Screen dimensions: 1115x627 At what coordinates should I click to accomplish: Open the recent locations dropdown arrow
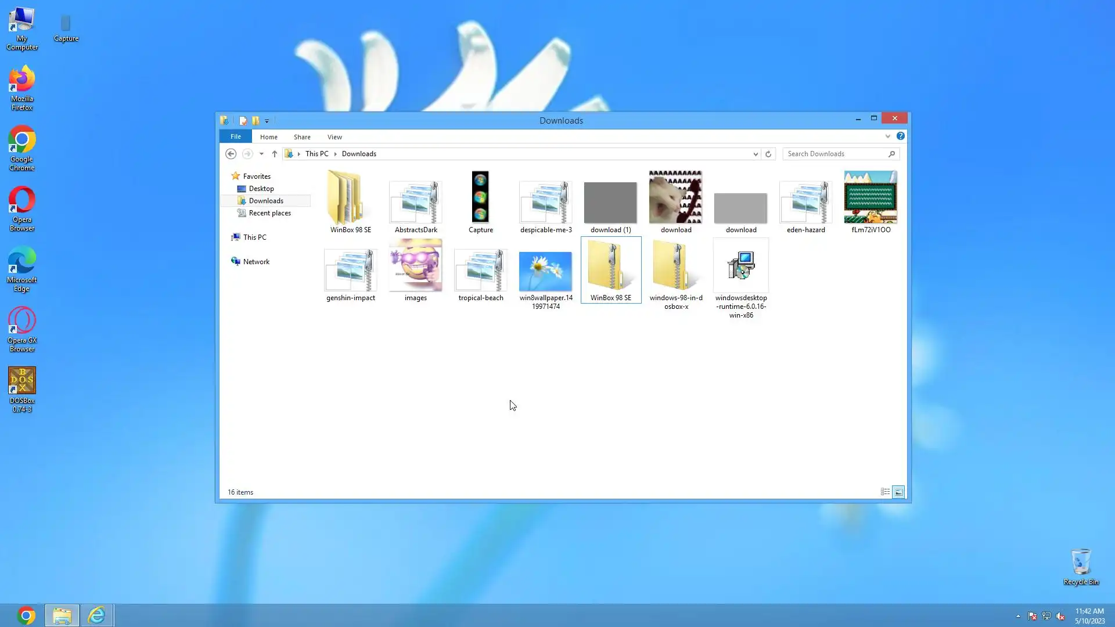point(261,154)
